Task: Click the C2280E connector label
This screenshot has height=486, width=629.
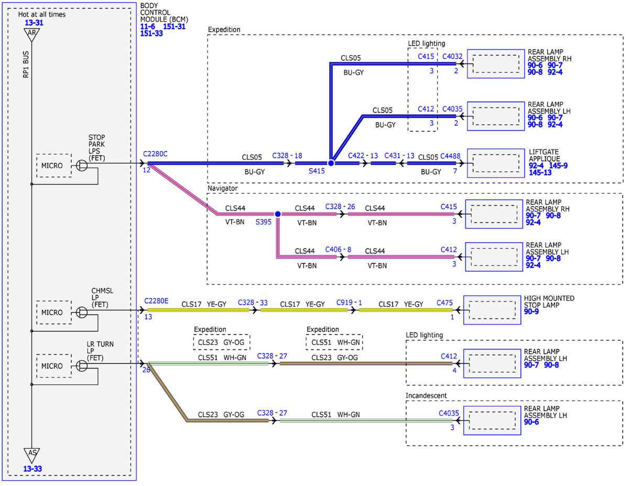Action: pos(157,301)
